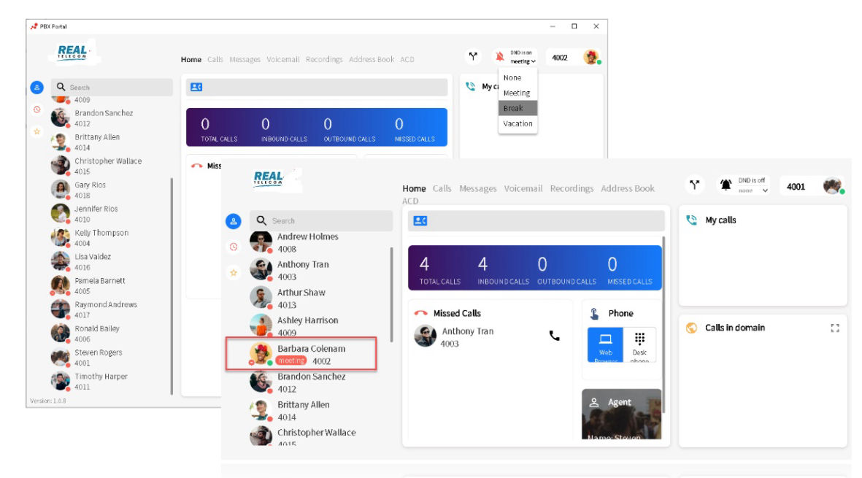Disable DND using the muted bell icon
The image size is (862, 478).
pos(499,57)
